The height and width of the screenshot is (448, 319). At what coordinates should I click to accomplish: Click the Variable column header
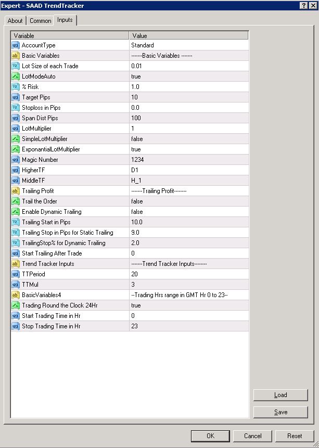point(70,35)
